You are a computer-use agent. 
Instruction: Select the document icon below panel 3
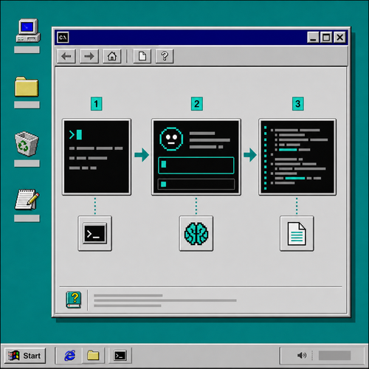(x=297, y=233)
